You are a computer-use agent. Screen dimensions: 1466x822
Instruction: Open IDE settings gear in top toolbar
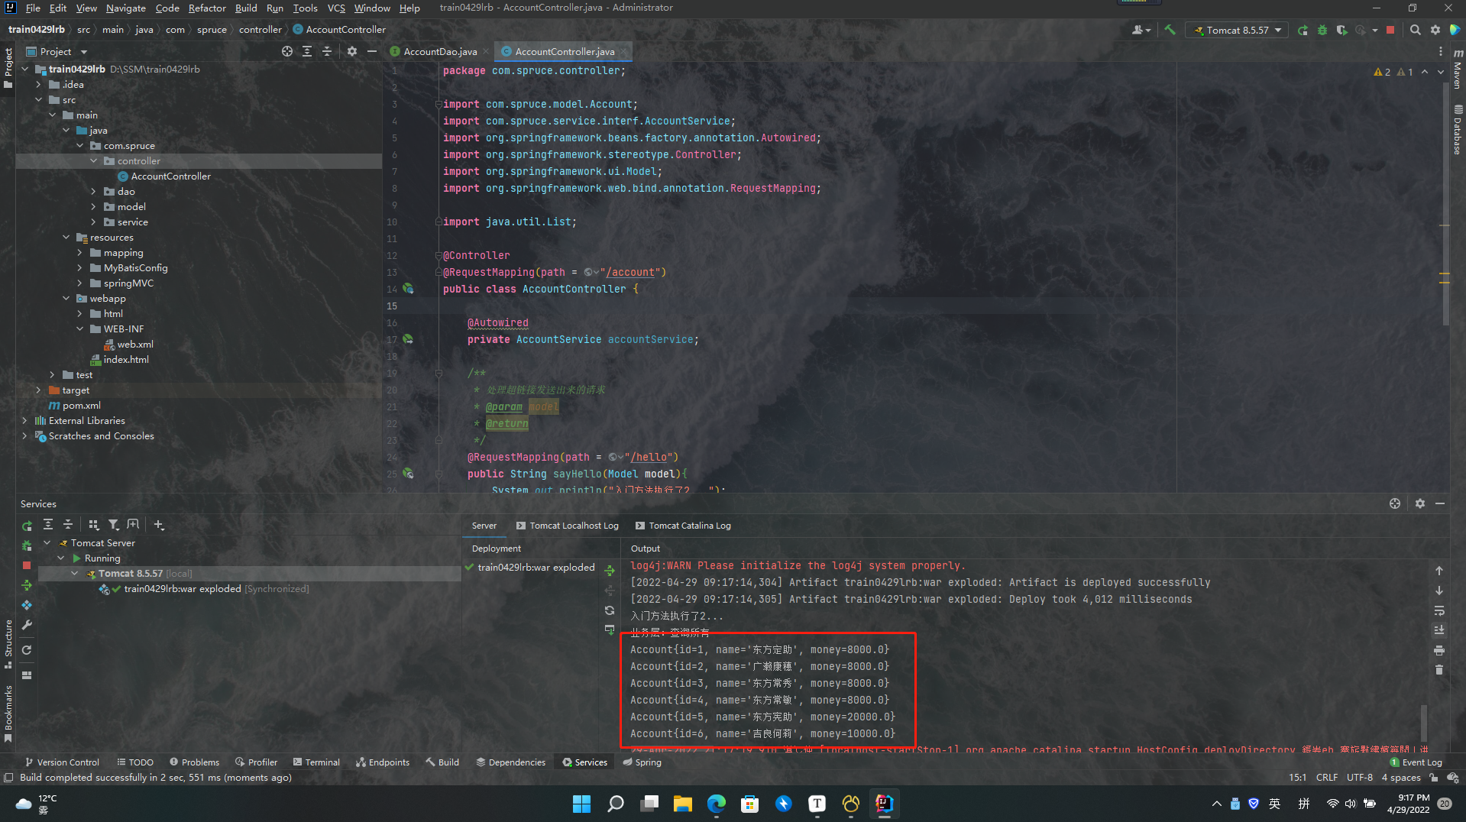tap(1435, 30)
